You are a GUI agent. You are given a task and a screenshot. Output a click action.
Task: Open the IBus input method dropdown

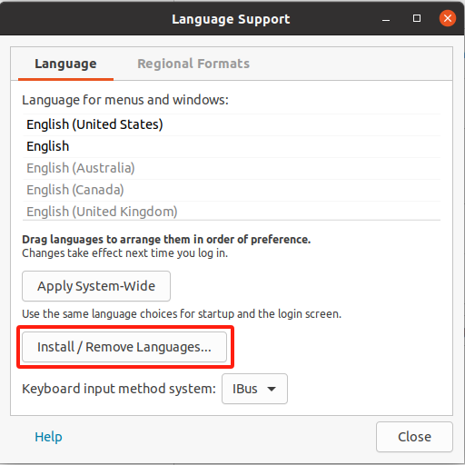click(x=254, y=389)
